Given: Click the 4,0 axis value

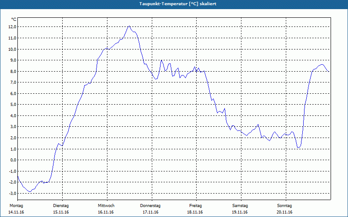Looking at the screenshot, I should (x=13, y=115).
